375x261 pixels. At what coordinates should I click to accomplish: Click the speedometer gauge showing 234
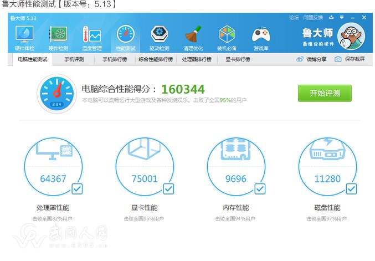56,94
